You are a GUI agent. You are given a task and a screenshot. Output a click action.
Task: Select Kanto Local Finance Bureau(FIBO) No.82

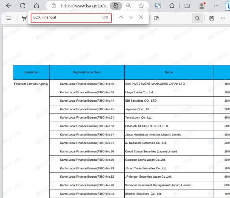(87, 177)
